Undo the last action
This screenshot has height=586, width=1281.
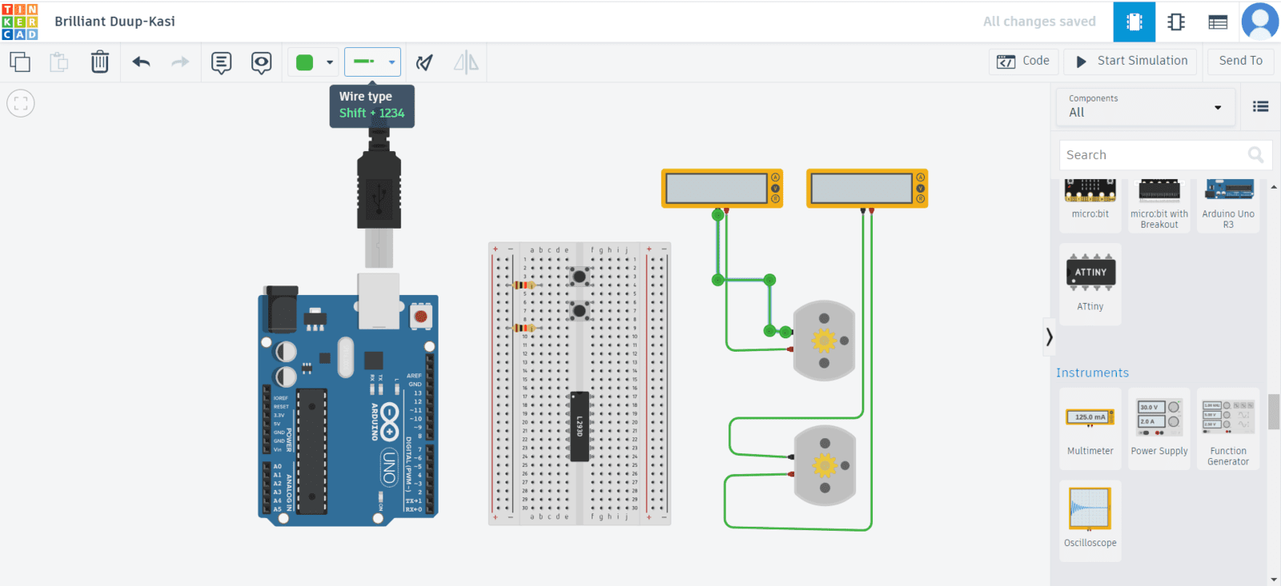point(142,62)
